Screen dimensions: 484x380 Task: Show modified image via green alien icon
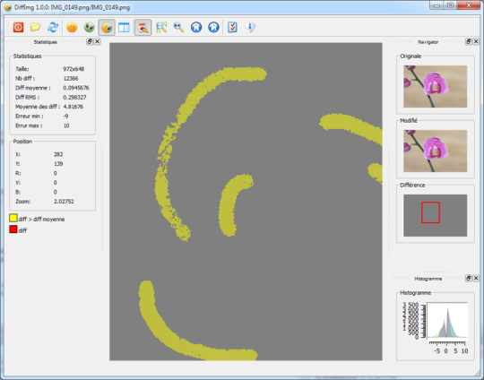click(x=90, y=28)
